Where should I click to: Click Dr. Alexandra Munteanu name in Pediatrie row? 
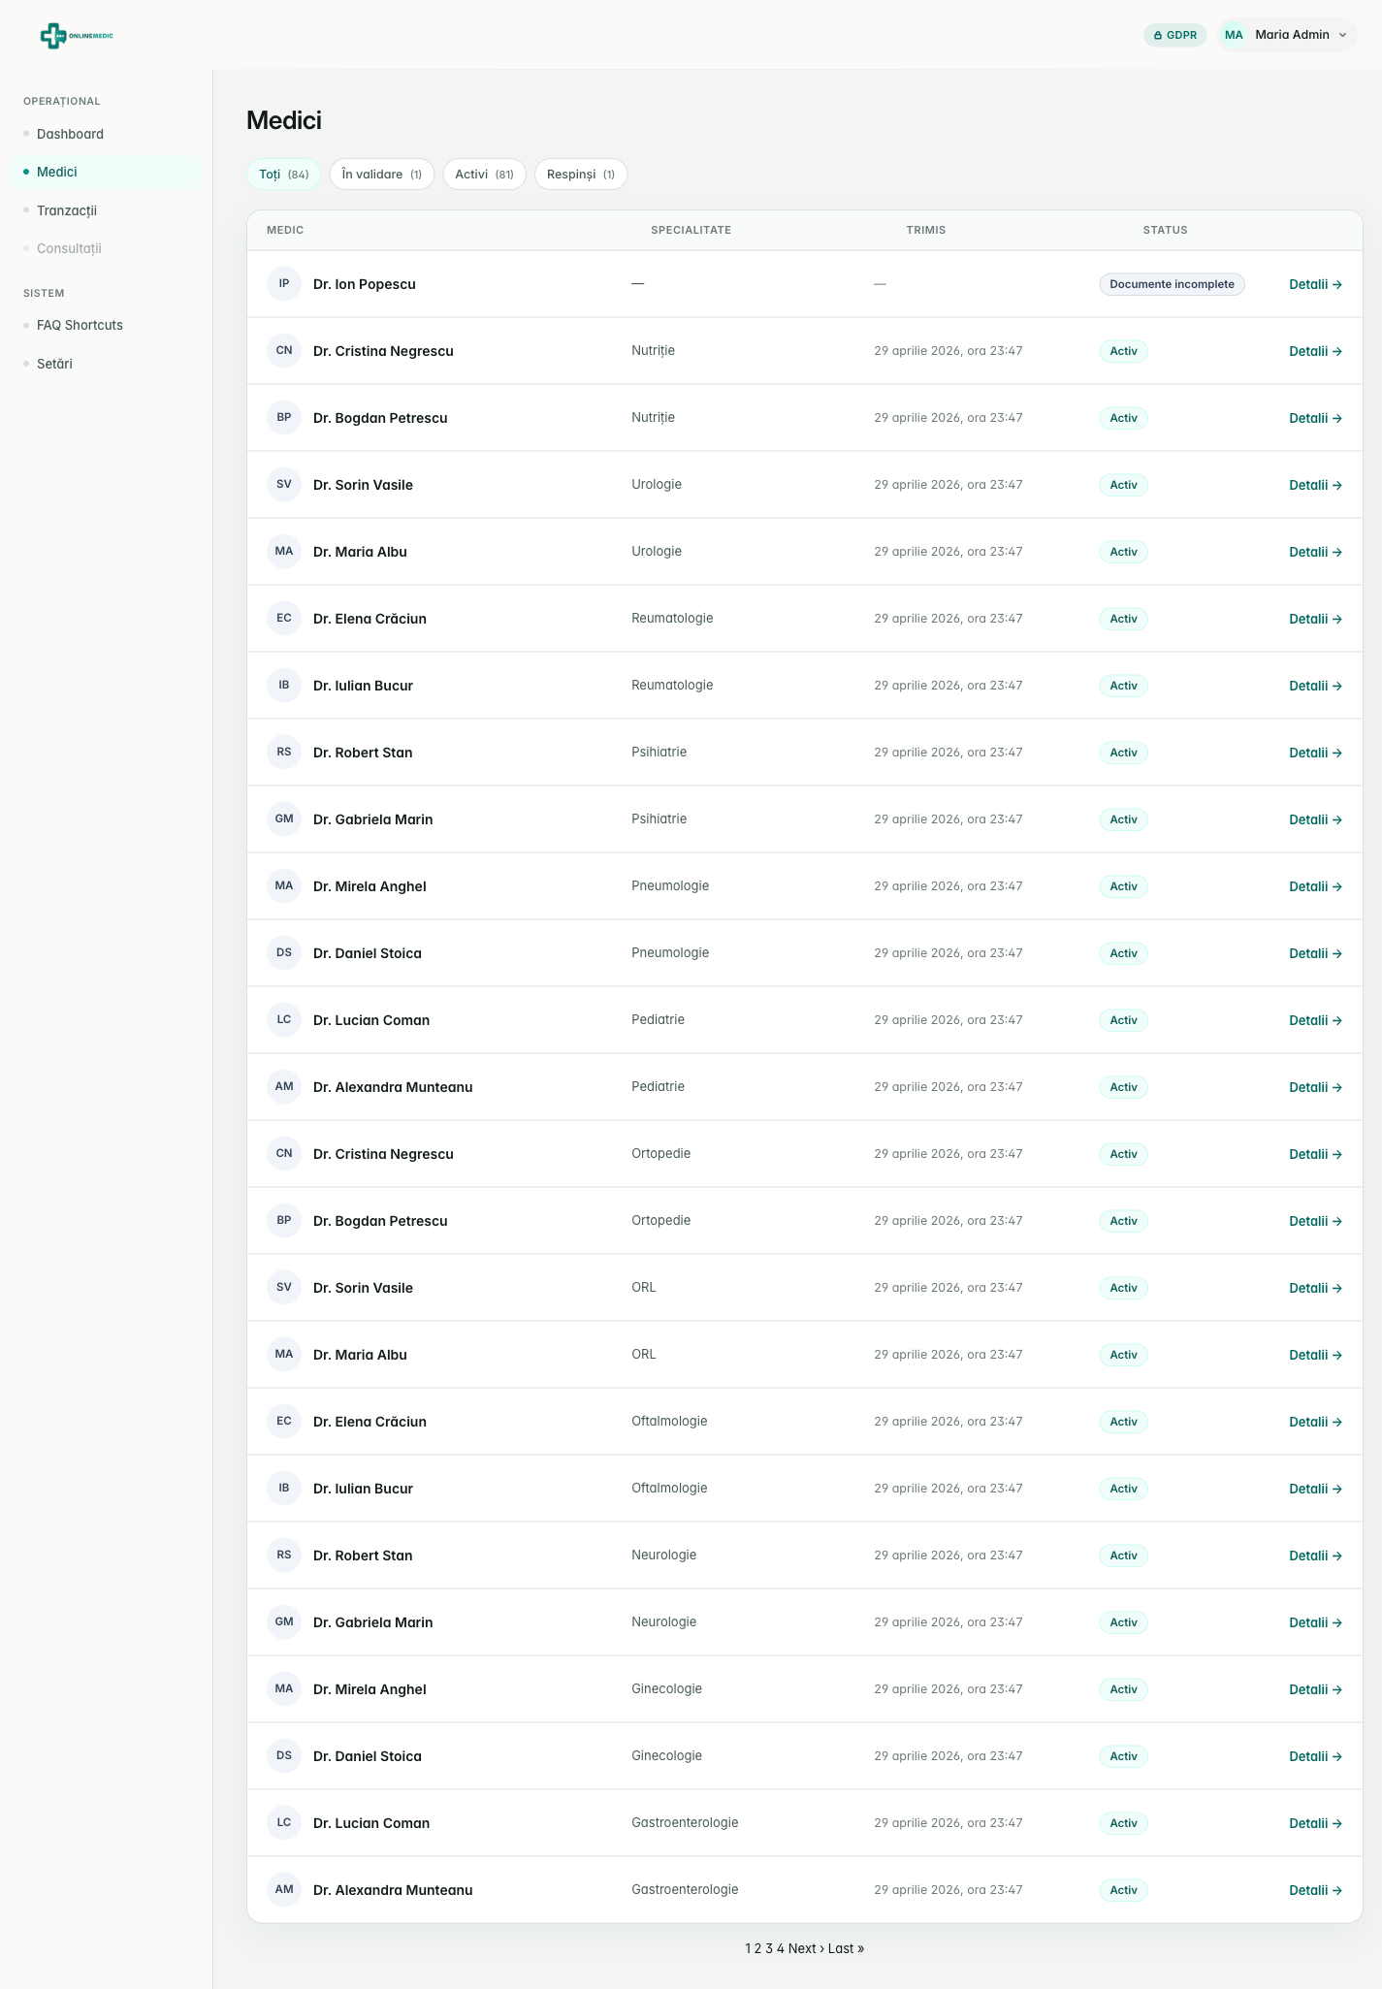click(x=393, y=1087)
